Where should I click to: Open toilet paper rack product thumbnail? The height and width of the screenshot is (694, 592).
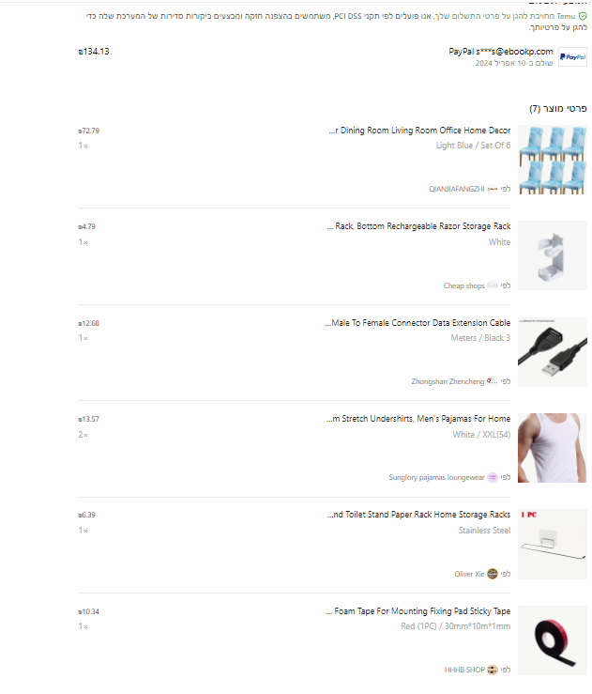coord(553,545)
